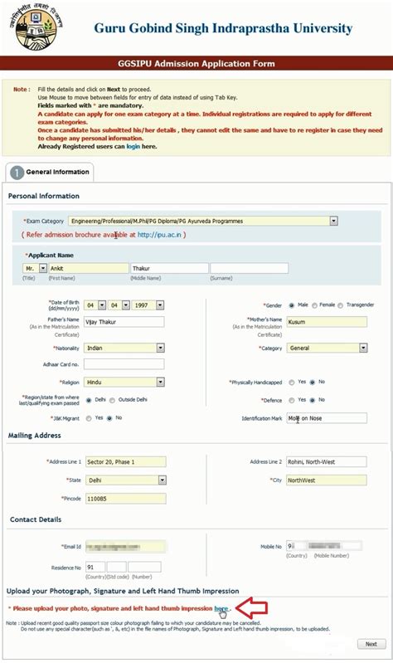This screenshot has height=663, width=393.
Task: Click the GGSIPU Admission Application Form banner
Action: tap(196, 63)
